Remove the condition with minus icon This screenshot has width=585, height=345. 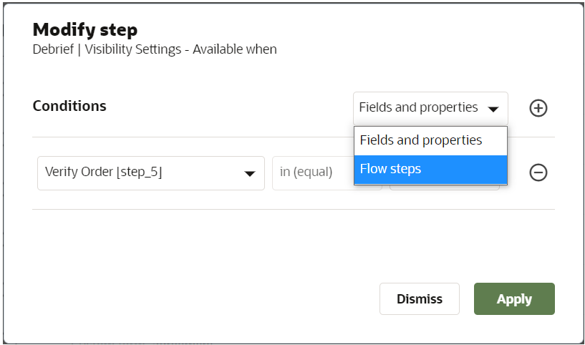point(538,172)
